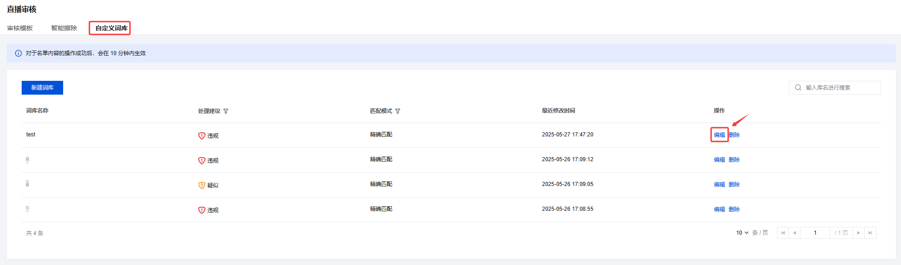Open the 处理建议 filter funnel icon
Viewport: 901px width, 265px height.
(226, 111)
